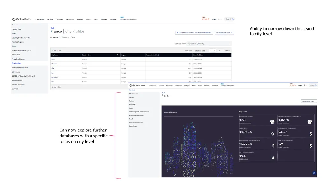Click Previous pagination link
Viewport: 326px width, 183px height.
pos(197,50)
